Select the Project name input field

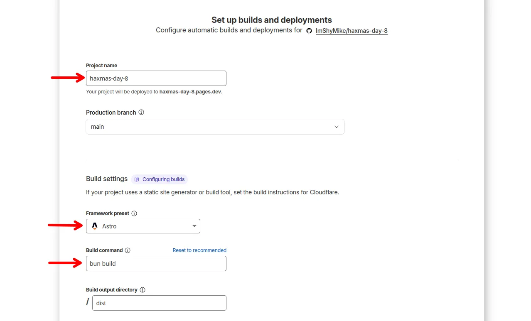(x=156, y=78)
